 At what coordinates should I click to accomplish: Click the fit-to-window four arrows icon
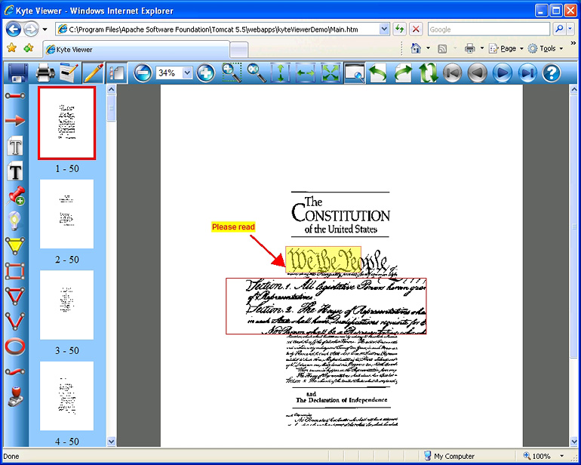(330, 72)
